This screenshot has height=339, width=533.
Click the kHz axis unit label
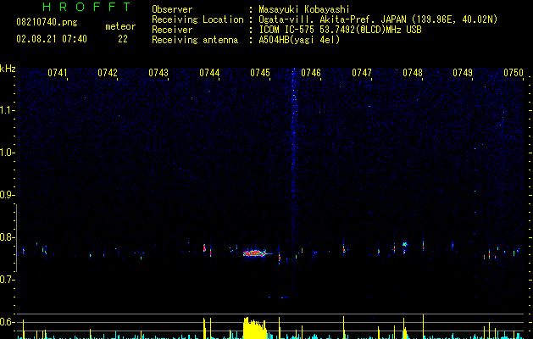8,69
